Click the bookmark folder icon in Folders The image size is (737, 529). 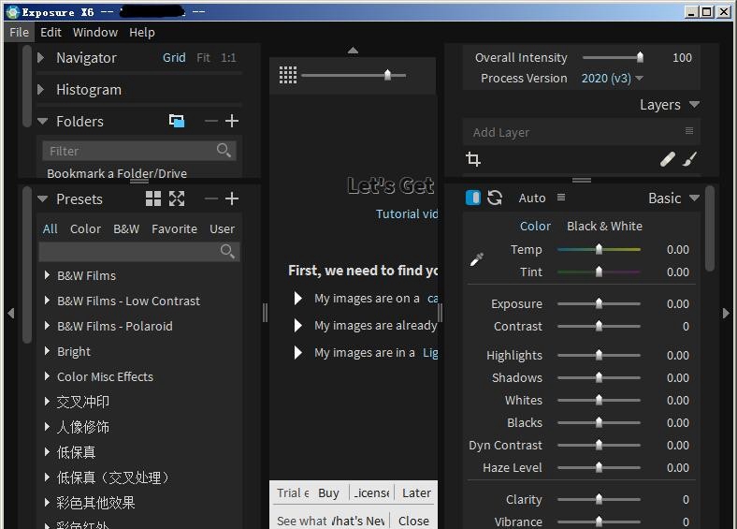177,121
